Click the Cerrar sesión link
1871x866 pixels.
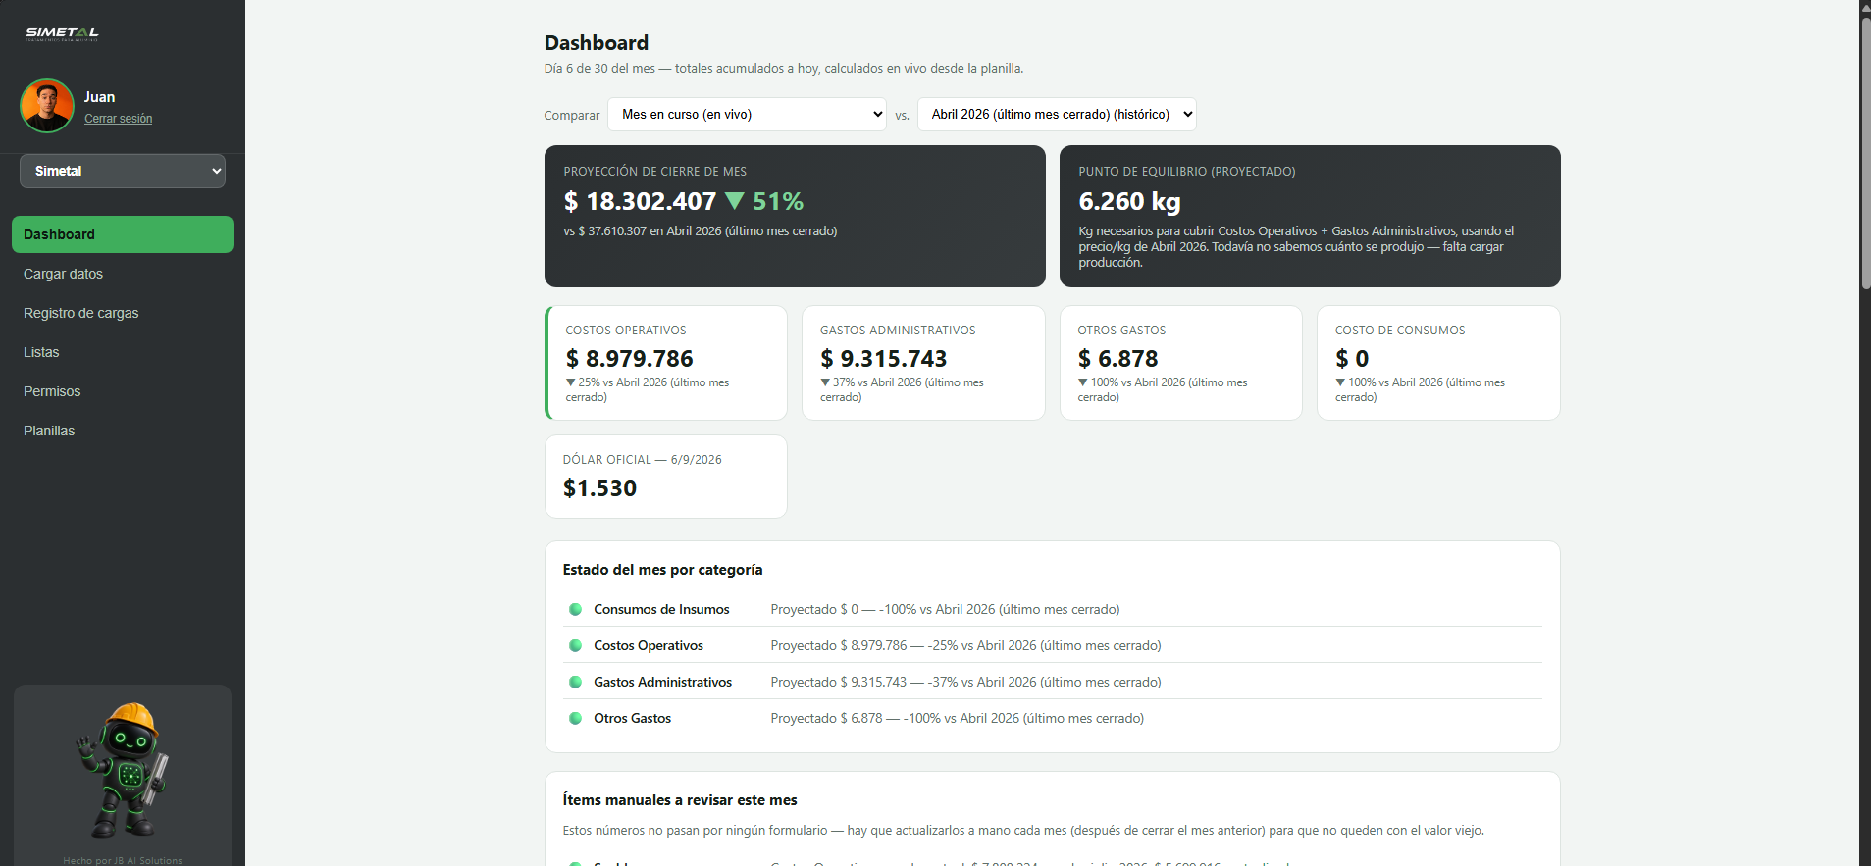tap(118, 119)
